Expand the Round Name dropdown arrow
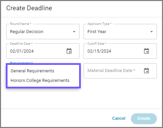The image size is (163, 128). (74, 32)
